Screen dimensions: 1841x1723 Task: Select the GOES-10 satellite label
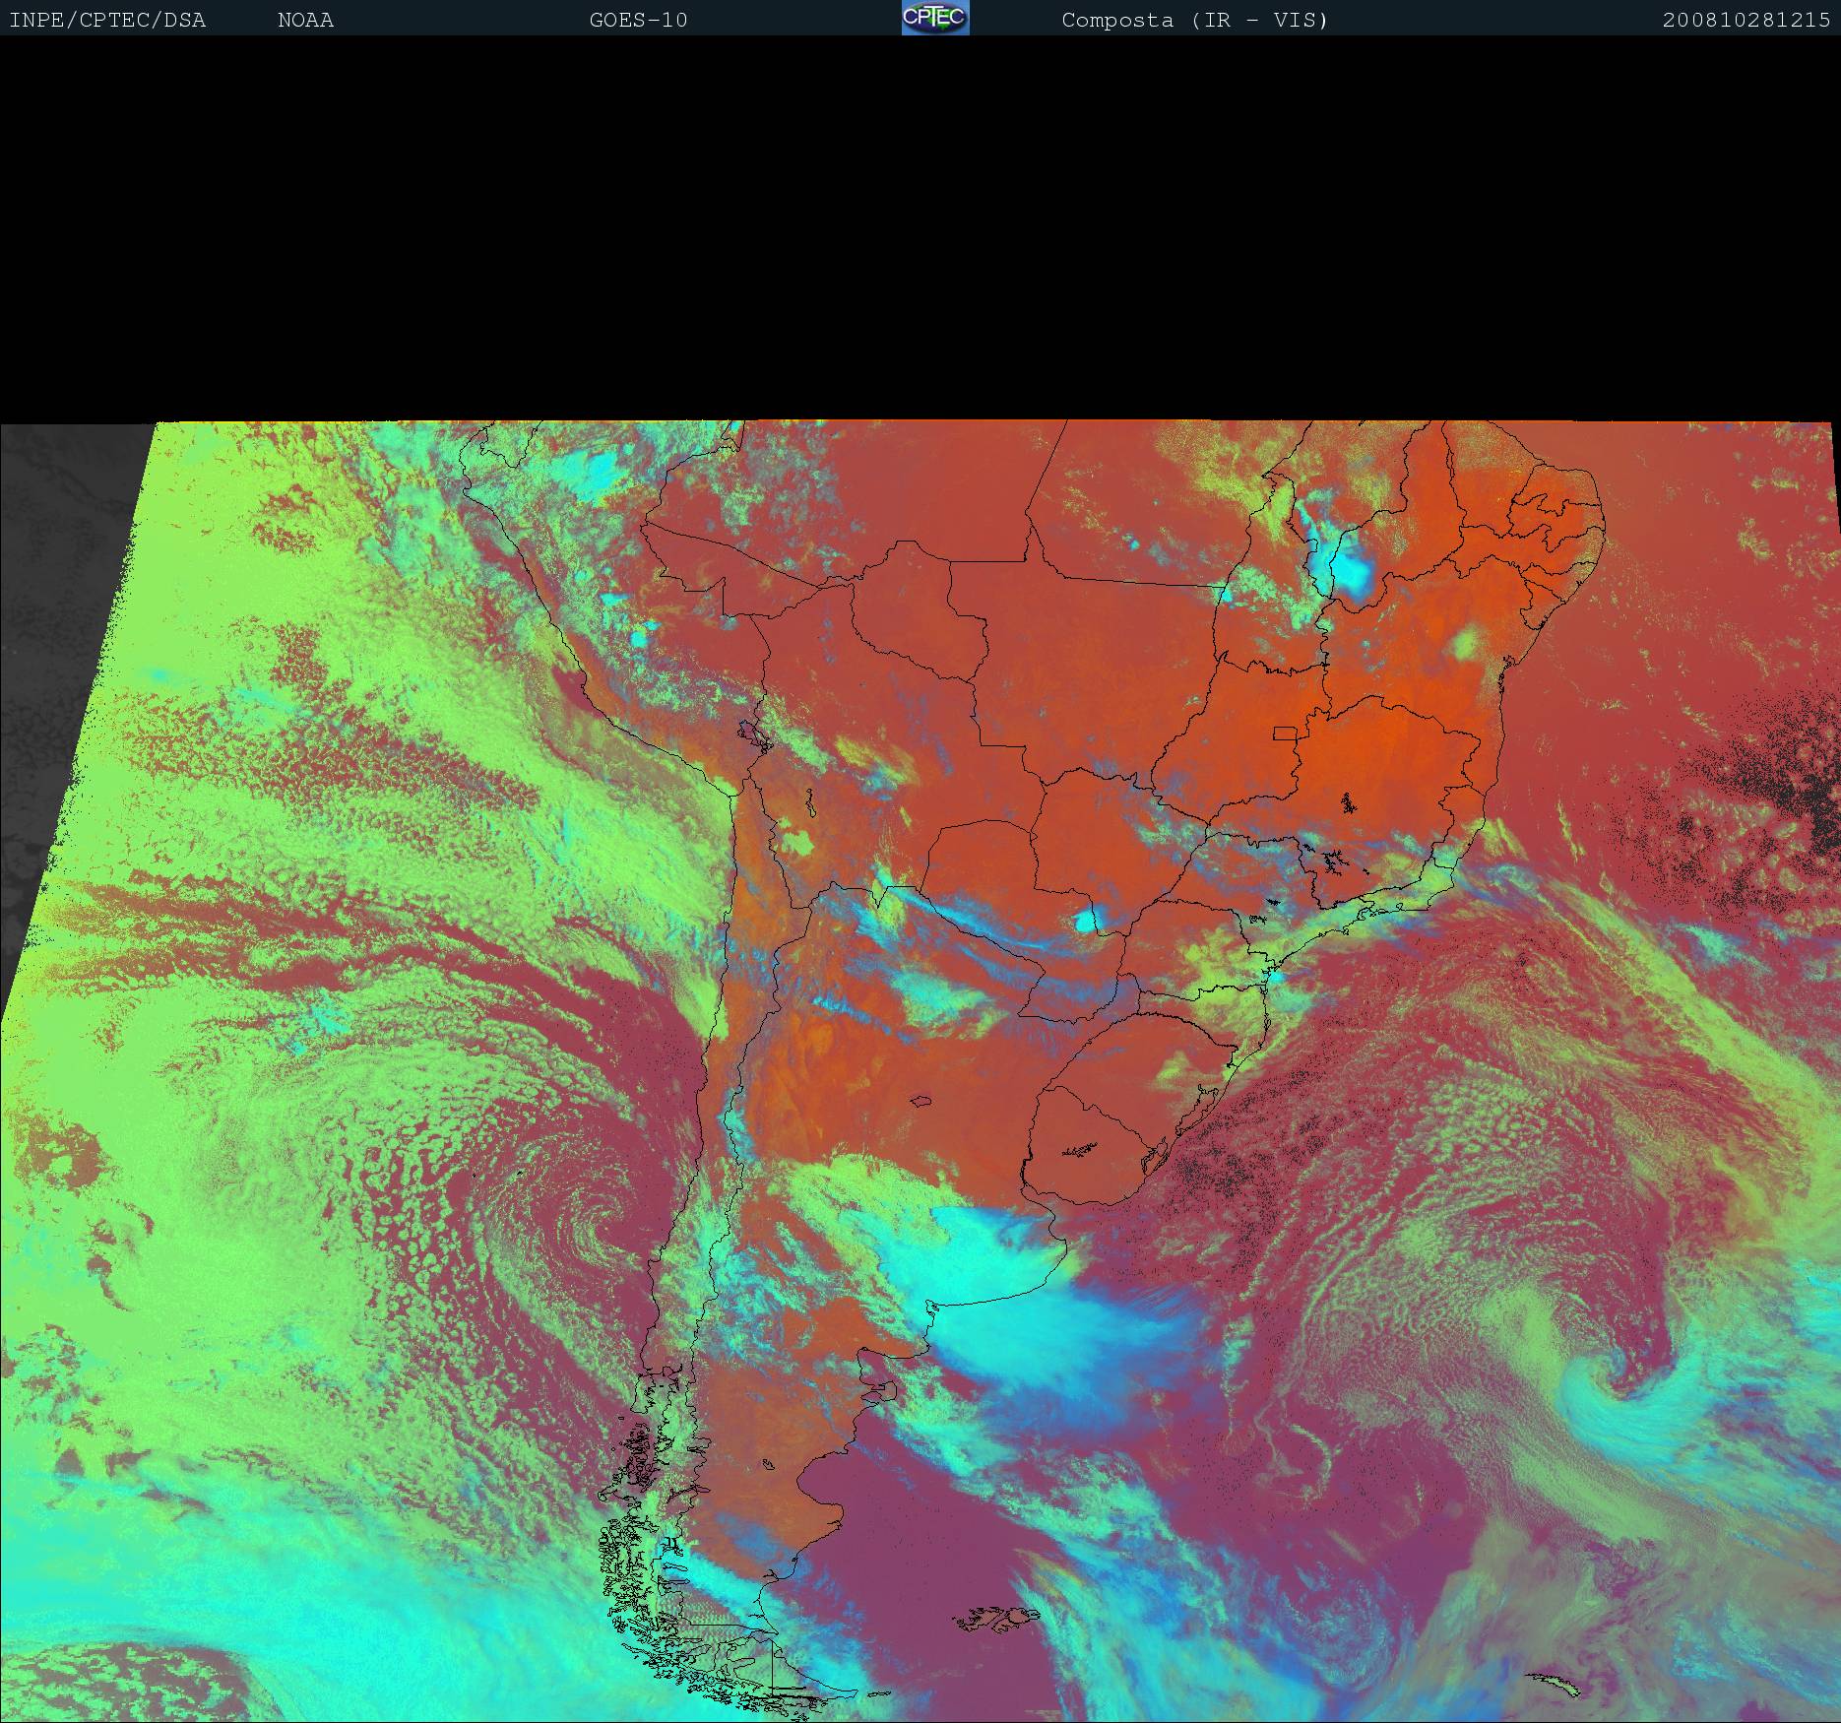638,20
